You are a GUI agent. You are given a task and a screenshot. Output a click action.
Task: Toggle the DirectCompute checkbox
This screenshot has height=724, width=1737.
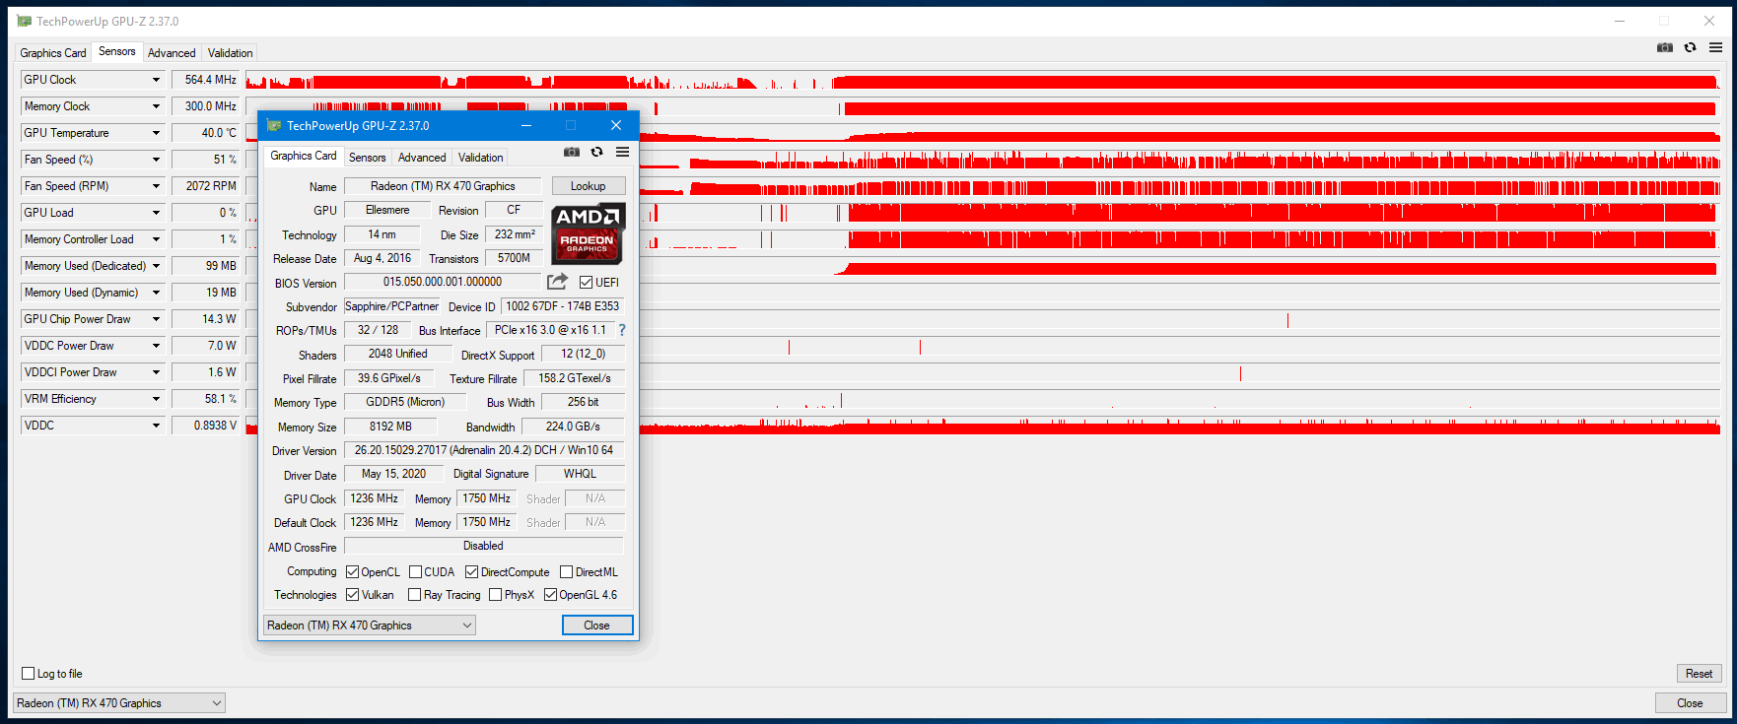click(471, 572)
